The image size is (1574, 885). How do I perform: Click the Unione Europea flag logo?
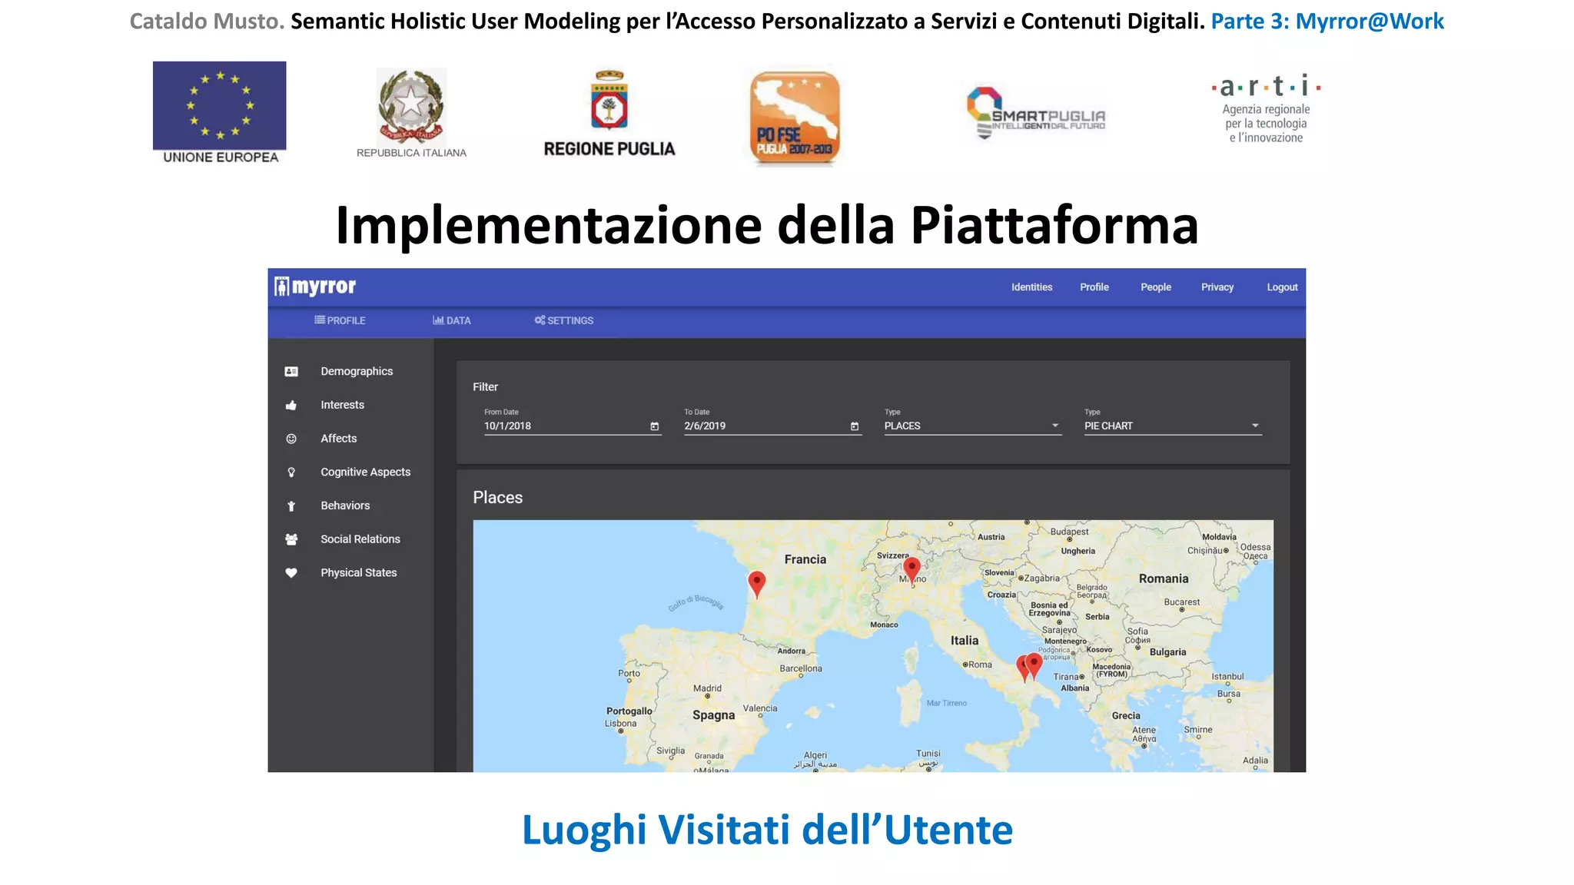[220, 112]
